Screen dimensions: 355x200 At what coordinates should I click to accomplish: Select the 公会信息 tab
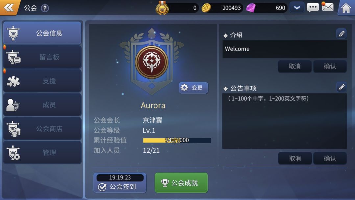tap(42, 33)
